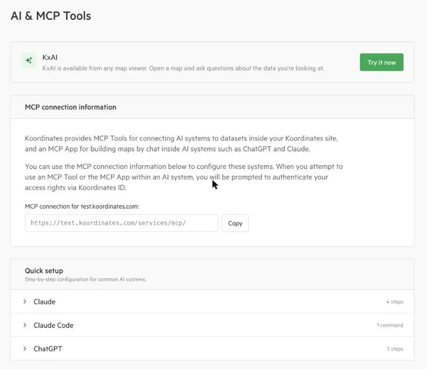Image resolution: width=427 pixels, height=369 pixels.
Task: Click the '4 steps' label
Action: click(394, 302)
